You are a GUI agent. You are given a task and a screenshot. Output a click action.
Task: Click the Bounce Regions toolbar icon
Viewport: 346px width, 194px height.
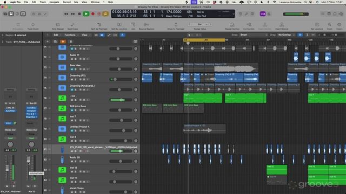point(147,25)
